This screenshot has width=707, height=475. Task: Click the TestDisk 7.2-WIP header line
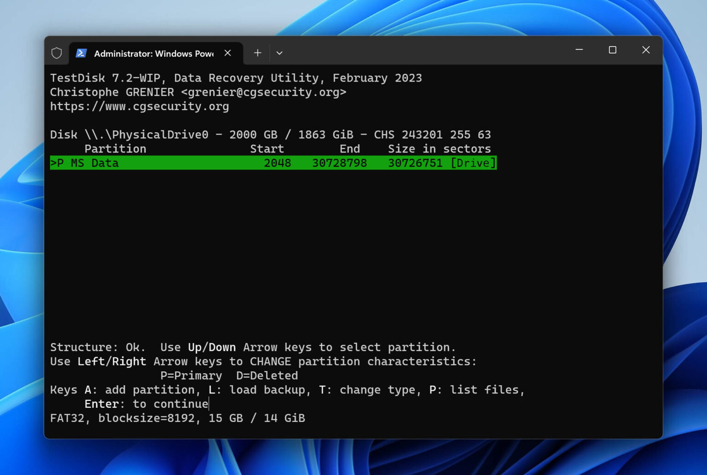point(236,77)
